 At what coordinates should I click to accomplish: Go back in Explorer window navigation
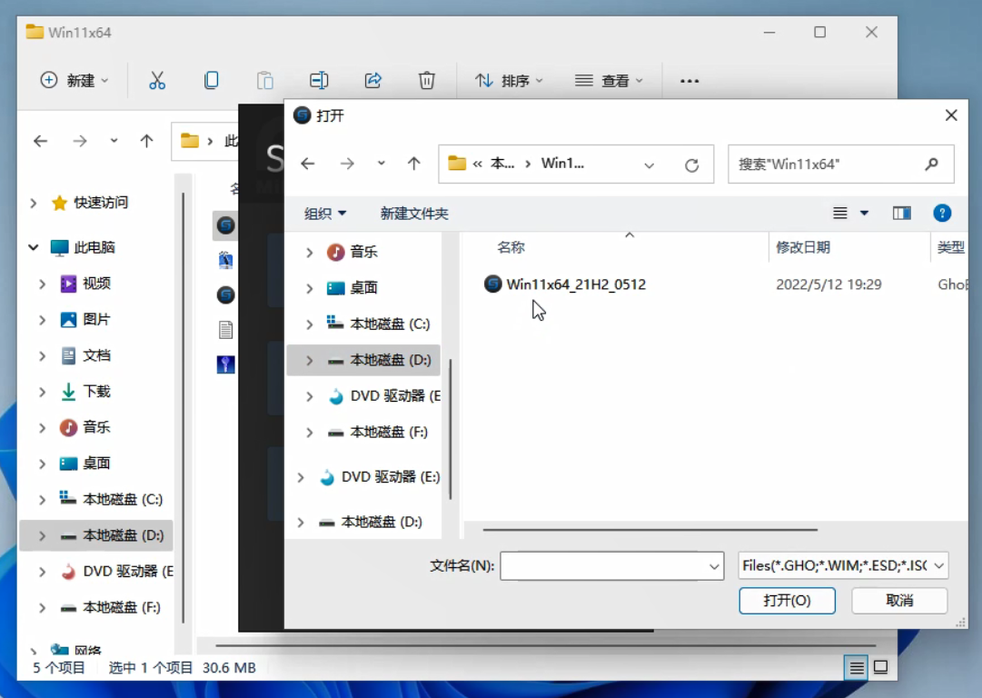41,141
